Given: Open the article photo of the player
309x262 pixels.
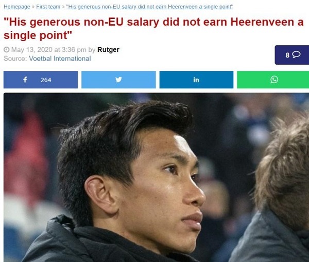Looking at the screenshot, I should coord(156,177).
